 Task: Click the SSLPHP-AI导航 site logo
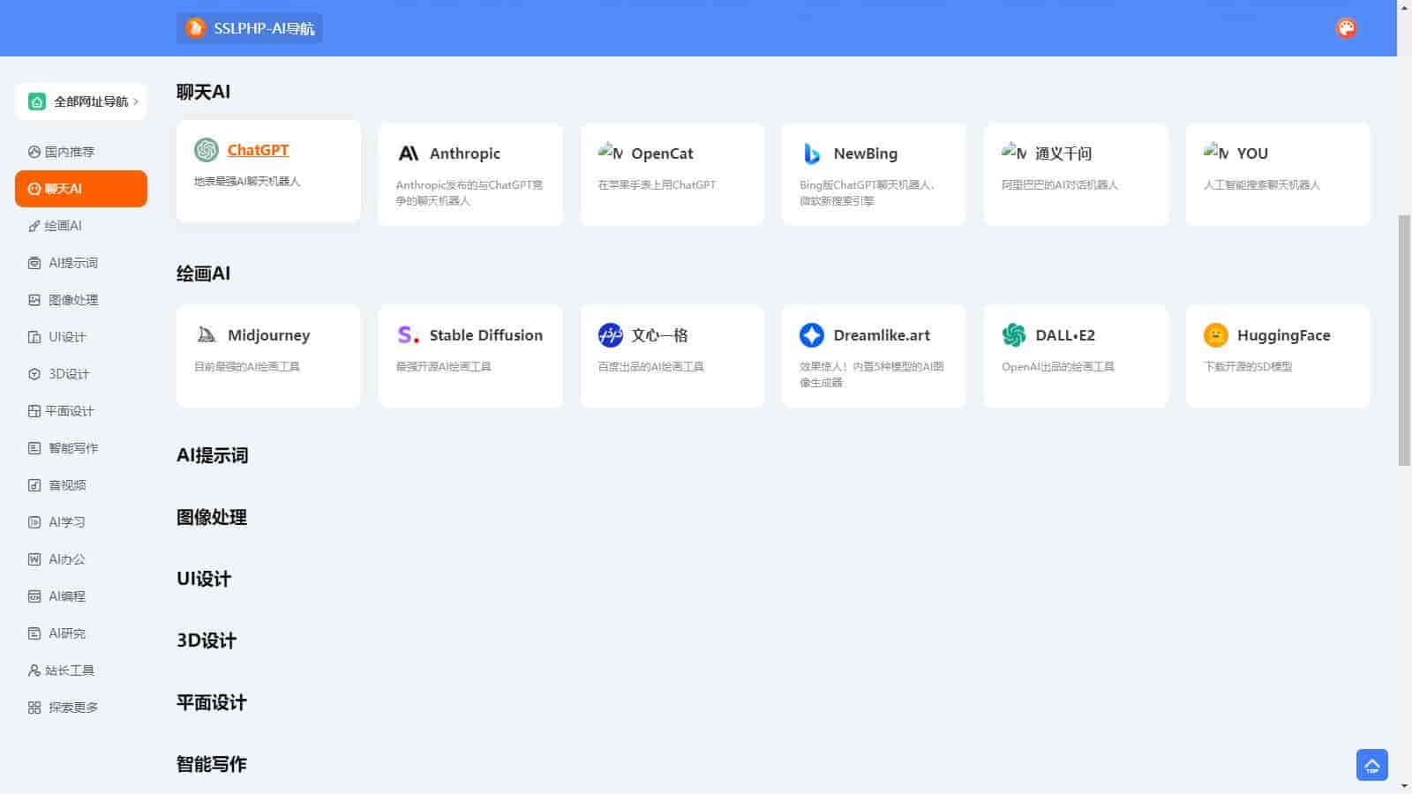pos(250,28)
